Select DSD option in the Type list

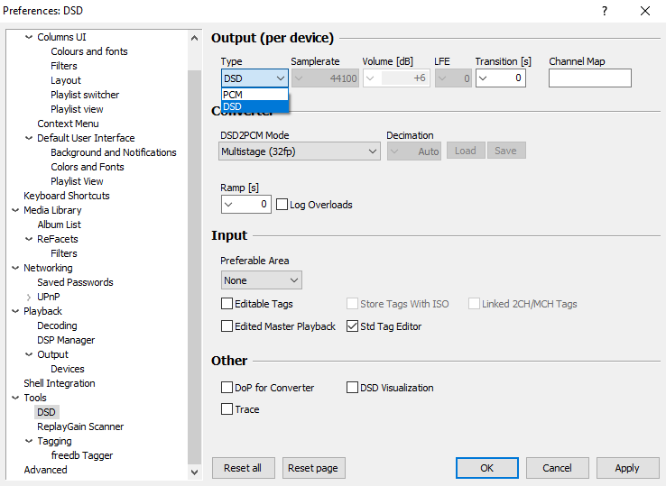[233, 106]
